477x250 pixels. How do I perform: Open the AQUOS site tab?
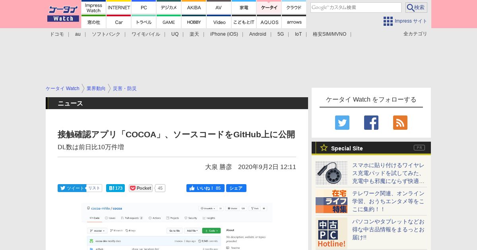pos(269,22)
